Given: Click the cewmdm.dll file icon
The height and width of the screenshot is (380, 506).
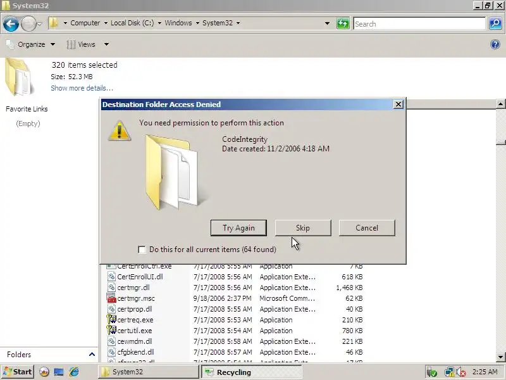Looking at the screenshot, I should point(111,341).
